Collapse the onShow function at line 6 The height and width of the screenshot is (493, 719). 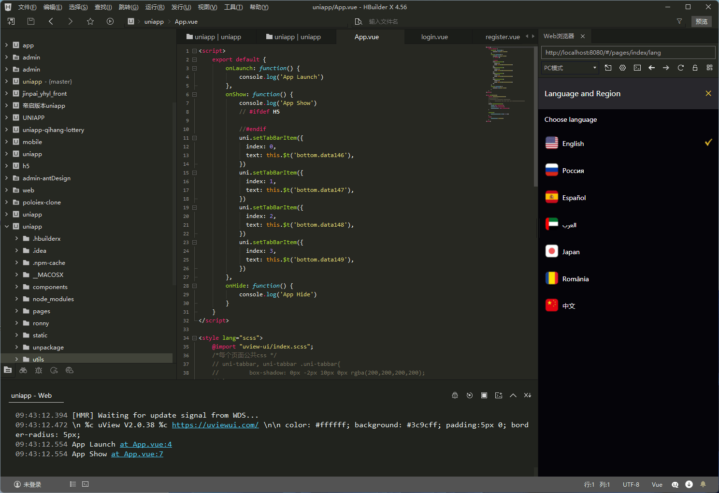194,94
